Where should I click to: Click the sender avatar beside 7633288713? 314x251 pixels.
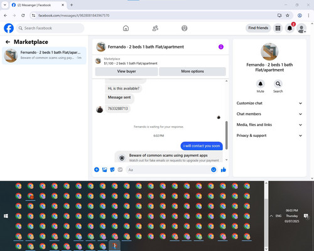pyautogui.click(x=99, y=109)
